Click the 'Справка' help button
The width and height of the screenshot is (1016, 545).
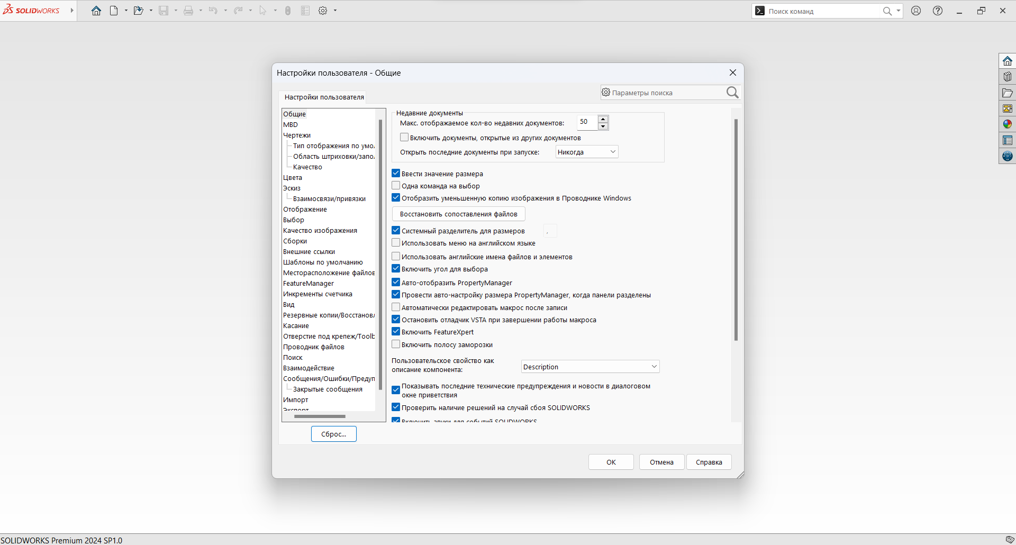[x=709, y=462]
